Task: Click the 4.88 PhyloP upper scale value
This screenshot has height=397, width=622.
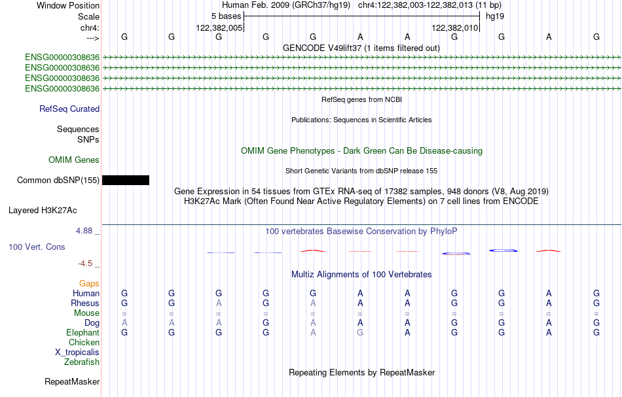Action: click(x=84, y=231)
